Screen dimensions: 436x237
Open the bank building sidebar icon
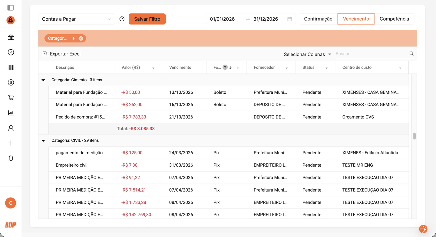11,37
